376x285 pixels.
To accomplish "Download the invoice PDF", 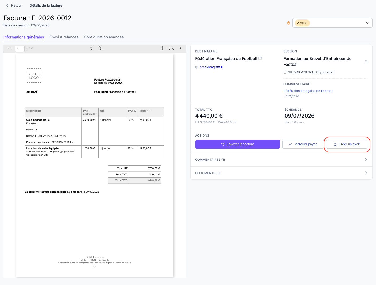I will coord(172,48).
